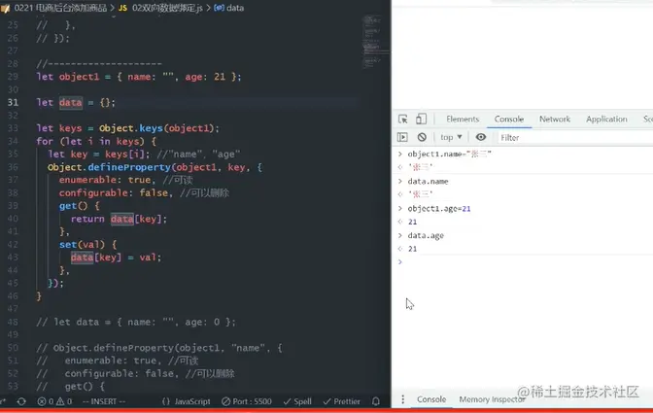Click 'Object.defineProperty' on line 36
This screenshot has width=653, height=413.
109,167
